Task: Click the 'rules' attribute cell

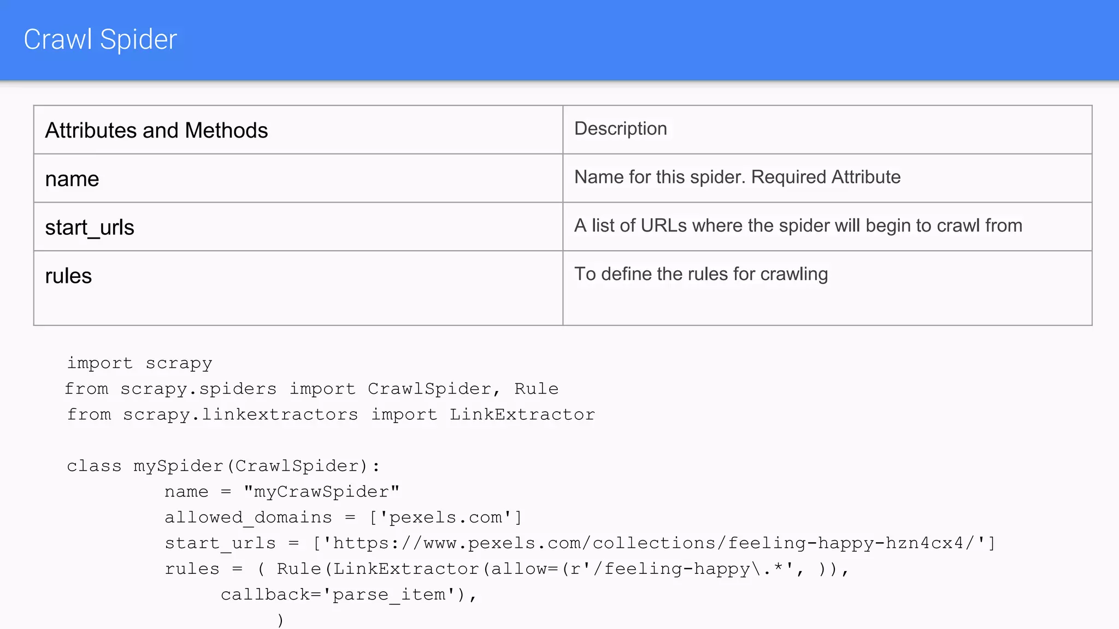Action: [298, 288]
